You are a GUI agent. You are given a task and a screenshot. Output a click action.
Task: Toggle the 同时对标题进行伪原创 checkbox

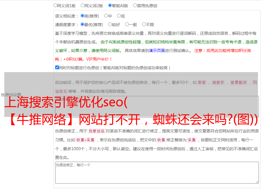coord(57,67)
